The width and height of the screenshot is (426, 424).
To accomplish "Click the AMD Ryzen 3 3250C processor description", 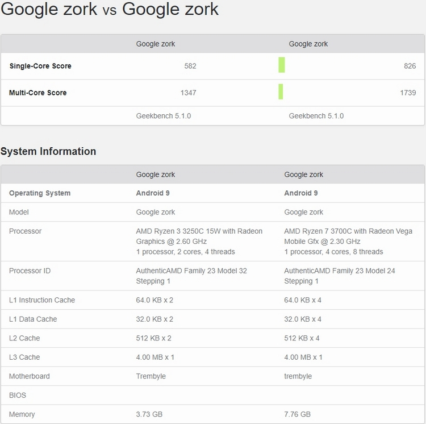I will point(199,241).
